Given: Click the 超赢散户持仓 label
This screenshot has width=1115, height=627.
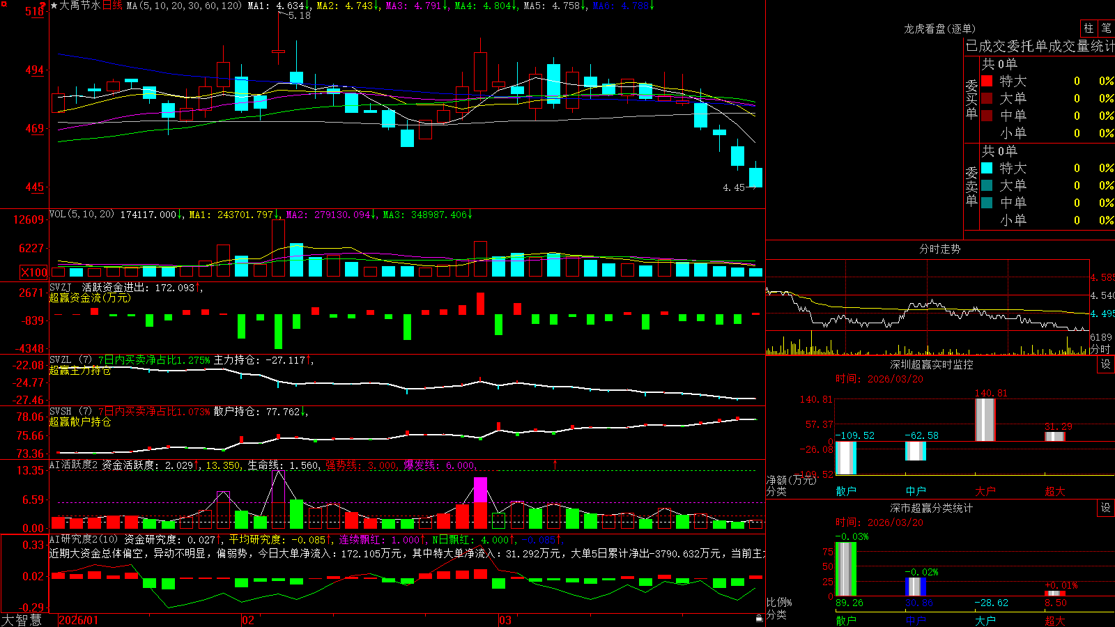Looking at the screenshot, I should [80, 421].
